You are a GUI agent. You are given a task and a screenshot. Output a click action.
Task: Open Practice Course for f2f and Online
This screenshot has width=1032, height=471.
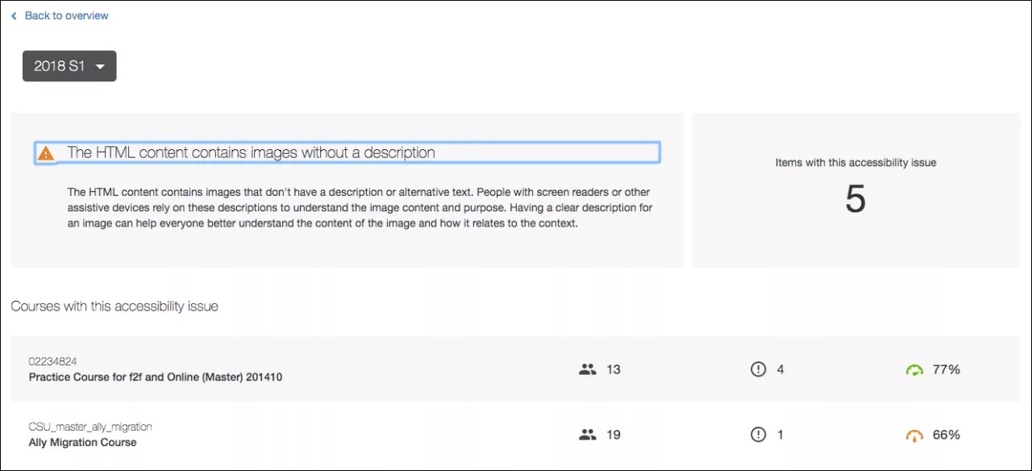click(x=156, y=377)
